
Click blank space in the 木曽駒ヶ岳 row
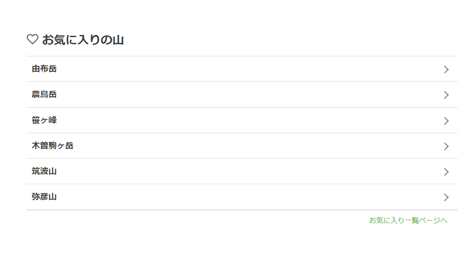tap(242, 146)
